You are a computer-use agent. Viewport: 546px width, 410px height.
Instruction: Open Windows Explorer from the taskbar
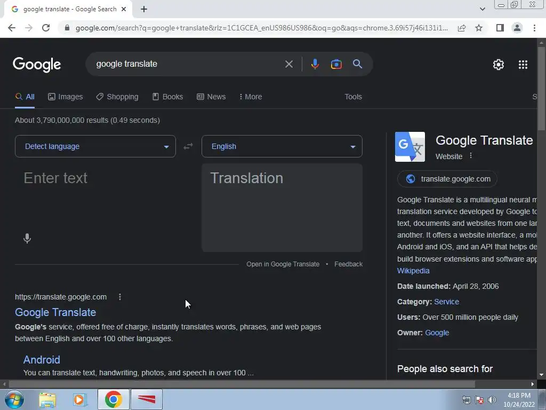(47, 400)
